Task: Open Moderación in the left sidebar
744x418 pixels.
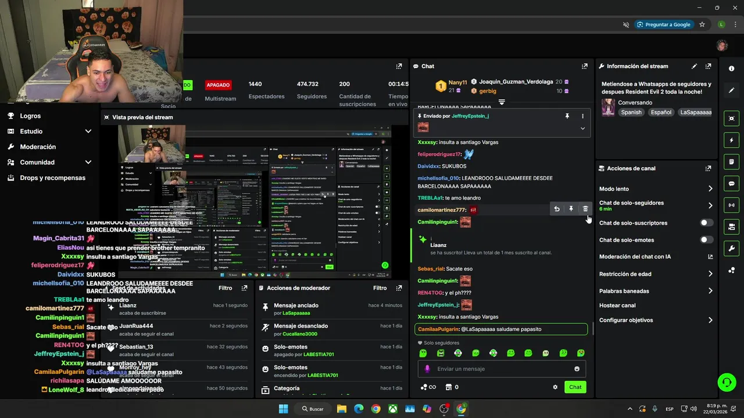Action: [x=38, y=147]
